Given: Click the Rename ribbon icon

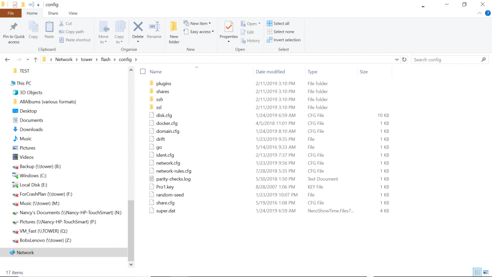Looking at the screenshot, I should 154,27.
